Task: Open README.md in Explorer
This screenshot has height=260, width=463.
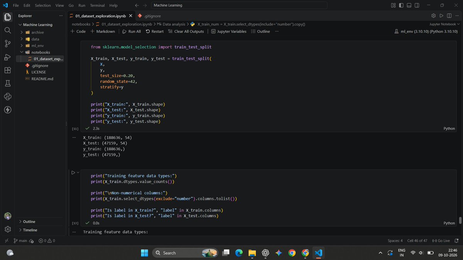Action: (x=42, y=79)
